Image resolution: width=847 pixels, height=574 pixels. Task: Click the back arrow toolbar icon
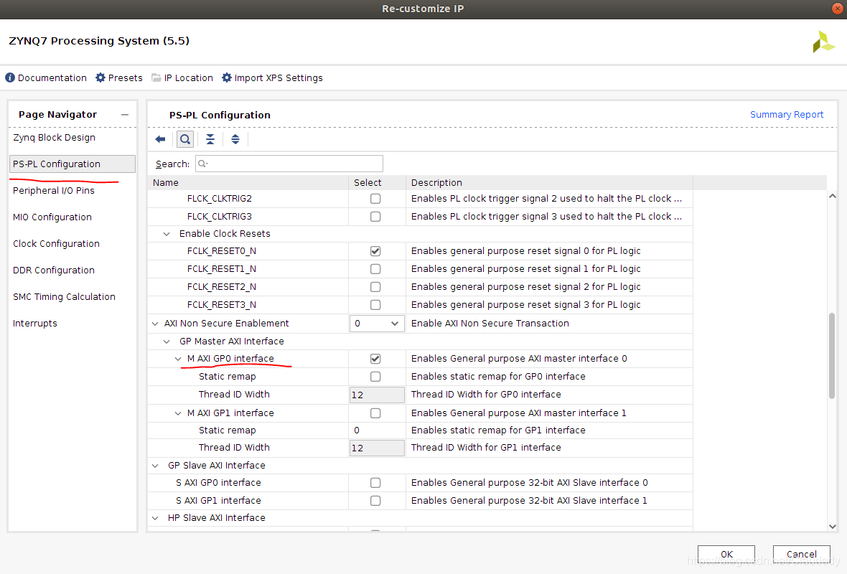pyautogui.click(x=161, y=139)
